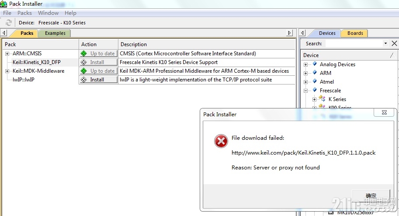
Task: Click the Up to date button for ARM::CMSIS
Action: (98, 54)
